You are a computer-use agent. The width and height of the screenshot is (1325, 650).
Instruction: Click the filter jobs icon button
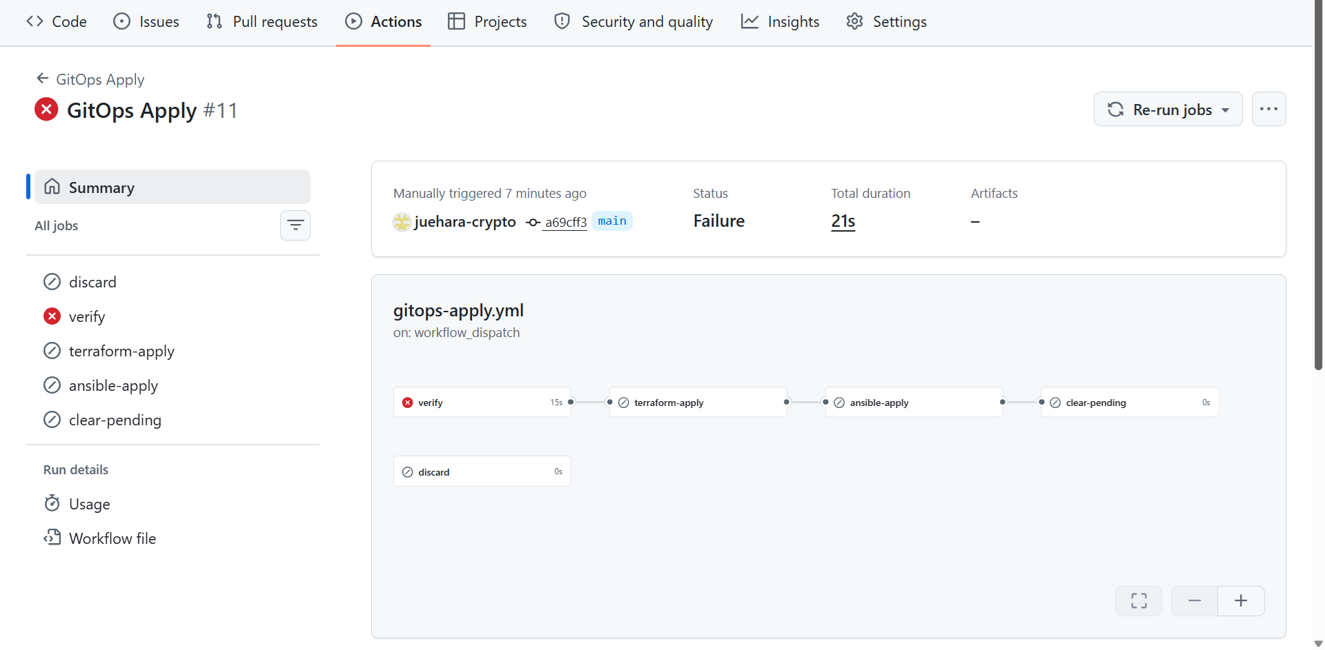click(x=295, y=225)
